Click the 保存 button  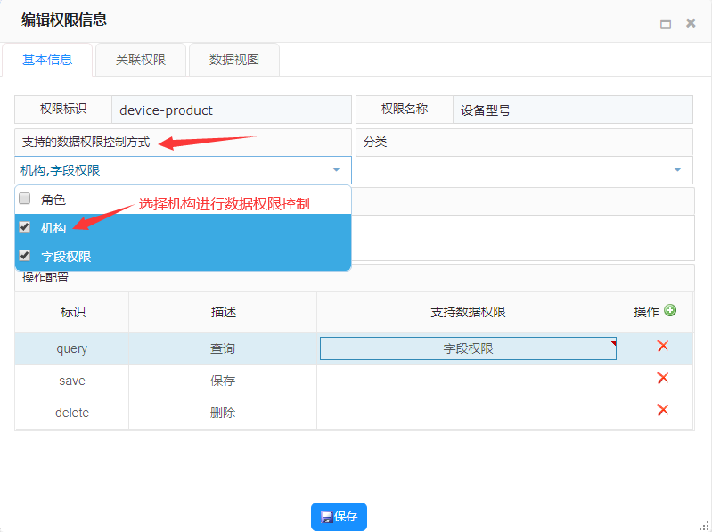coord(339,516)
